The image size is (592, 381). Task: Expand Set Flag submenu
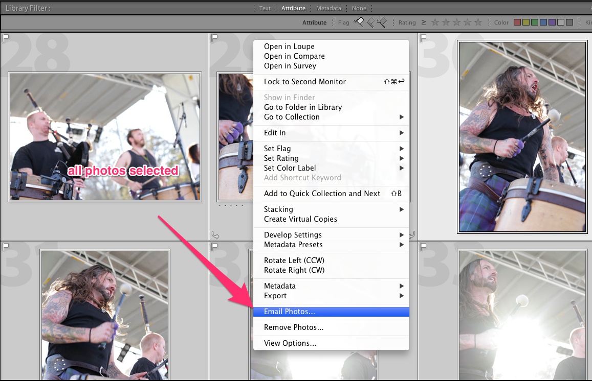point(331,149)
